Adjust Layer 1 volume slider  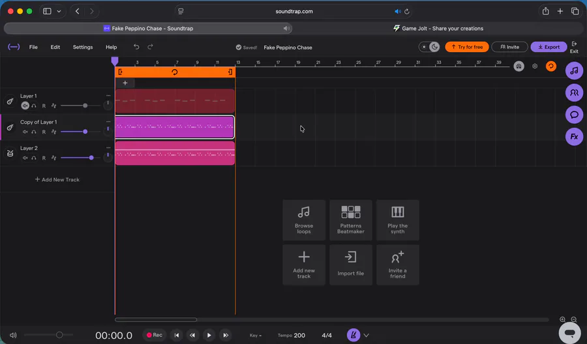(x=85, y=106)
